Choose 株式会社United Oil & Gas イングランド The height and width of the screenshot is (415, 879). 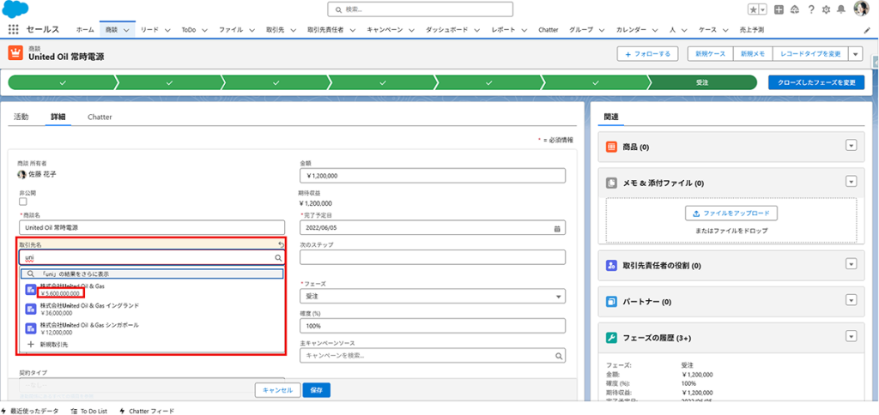pos(151,310)
